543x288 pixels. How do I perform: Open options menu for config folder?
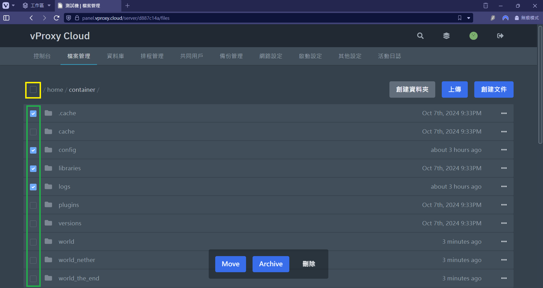click(504, 150)
